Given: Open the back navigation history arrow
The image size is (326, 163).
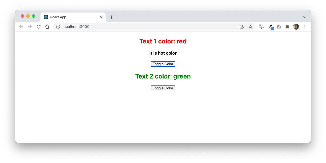Looking at the screenshot, I should coord(21,26).
